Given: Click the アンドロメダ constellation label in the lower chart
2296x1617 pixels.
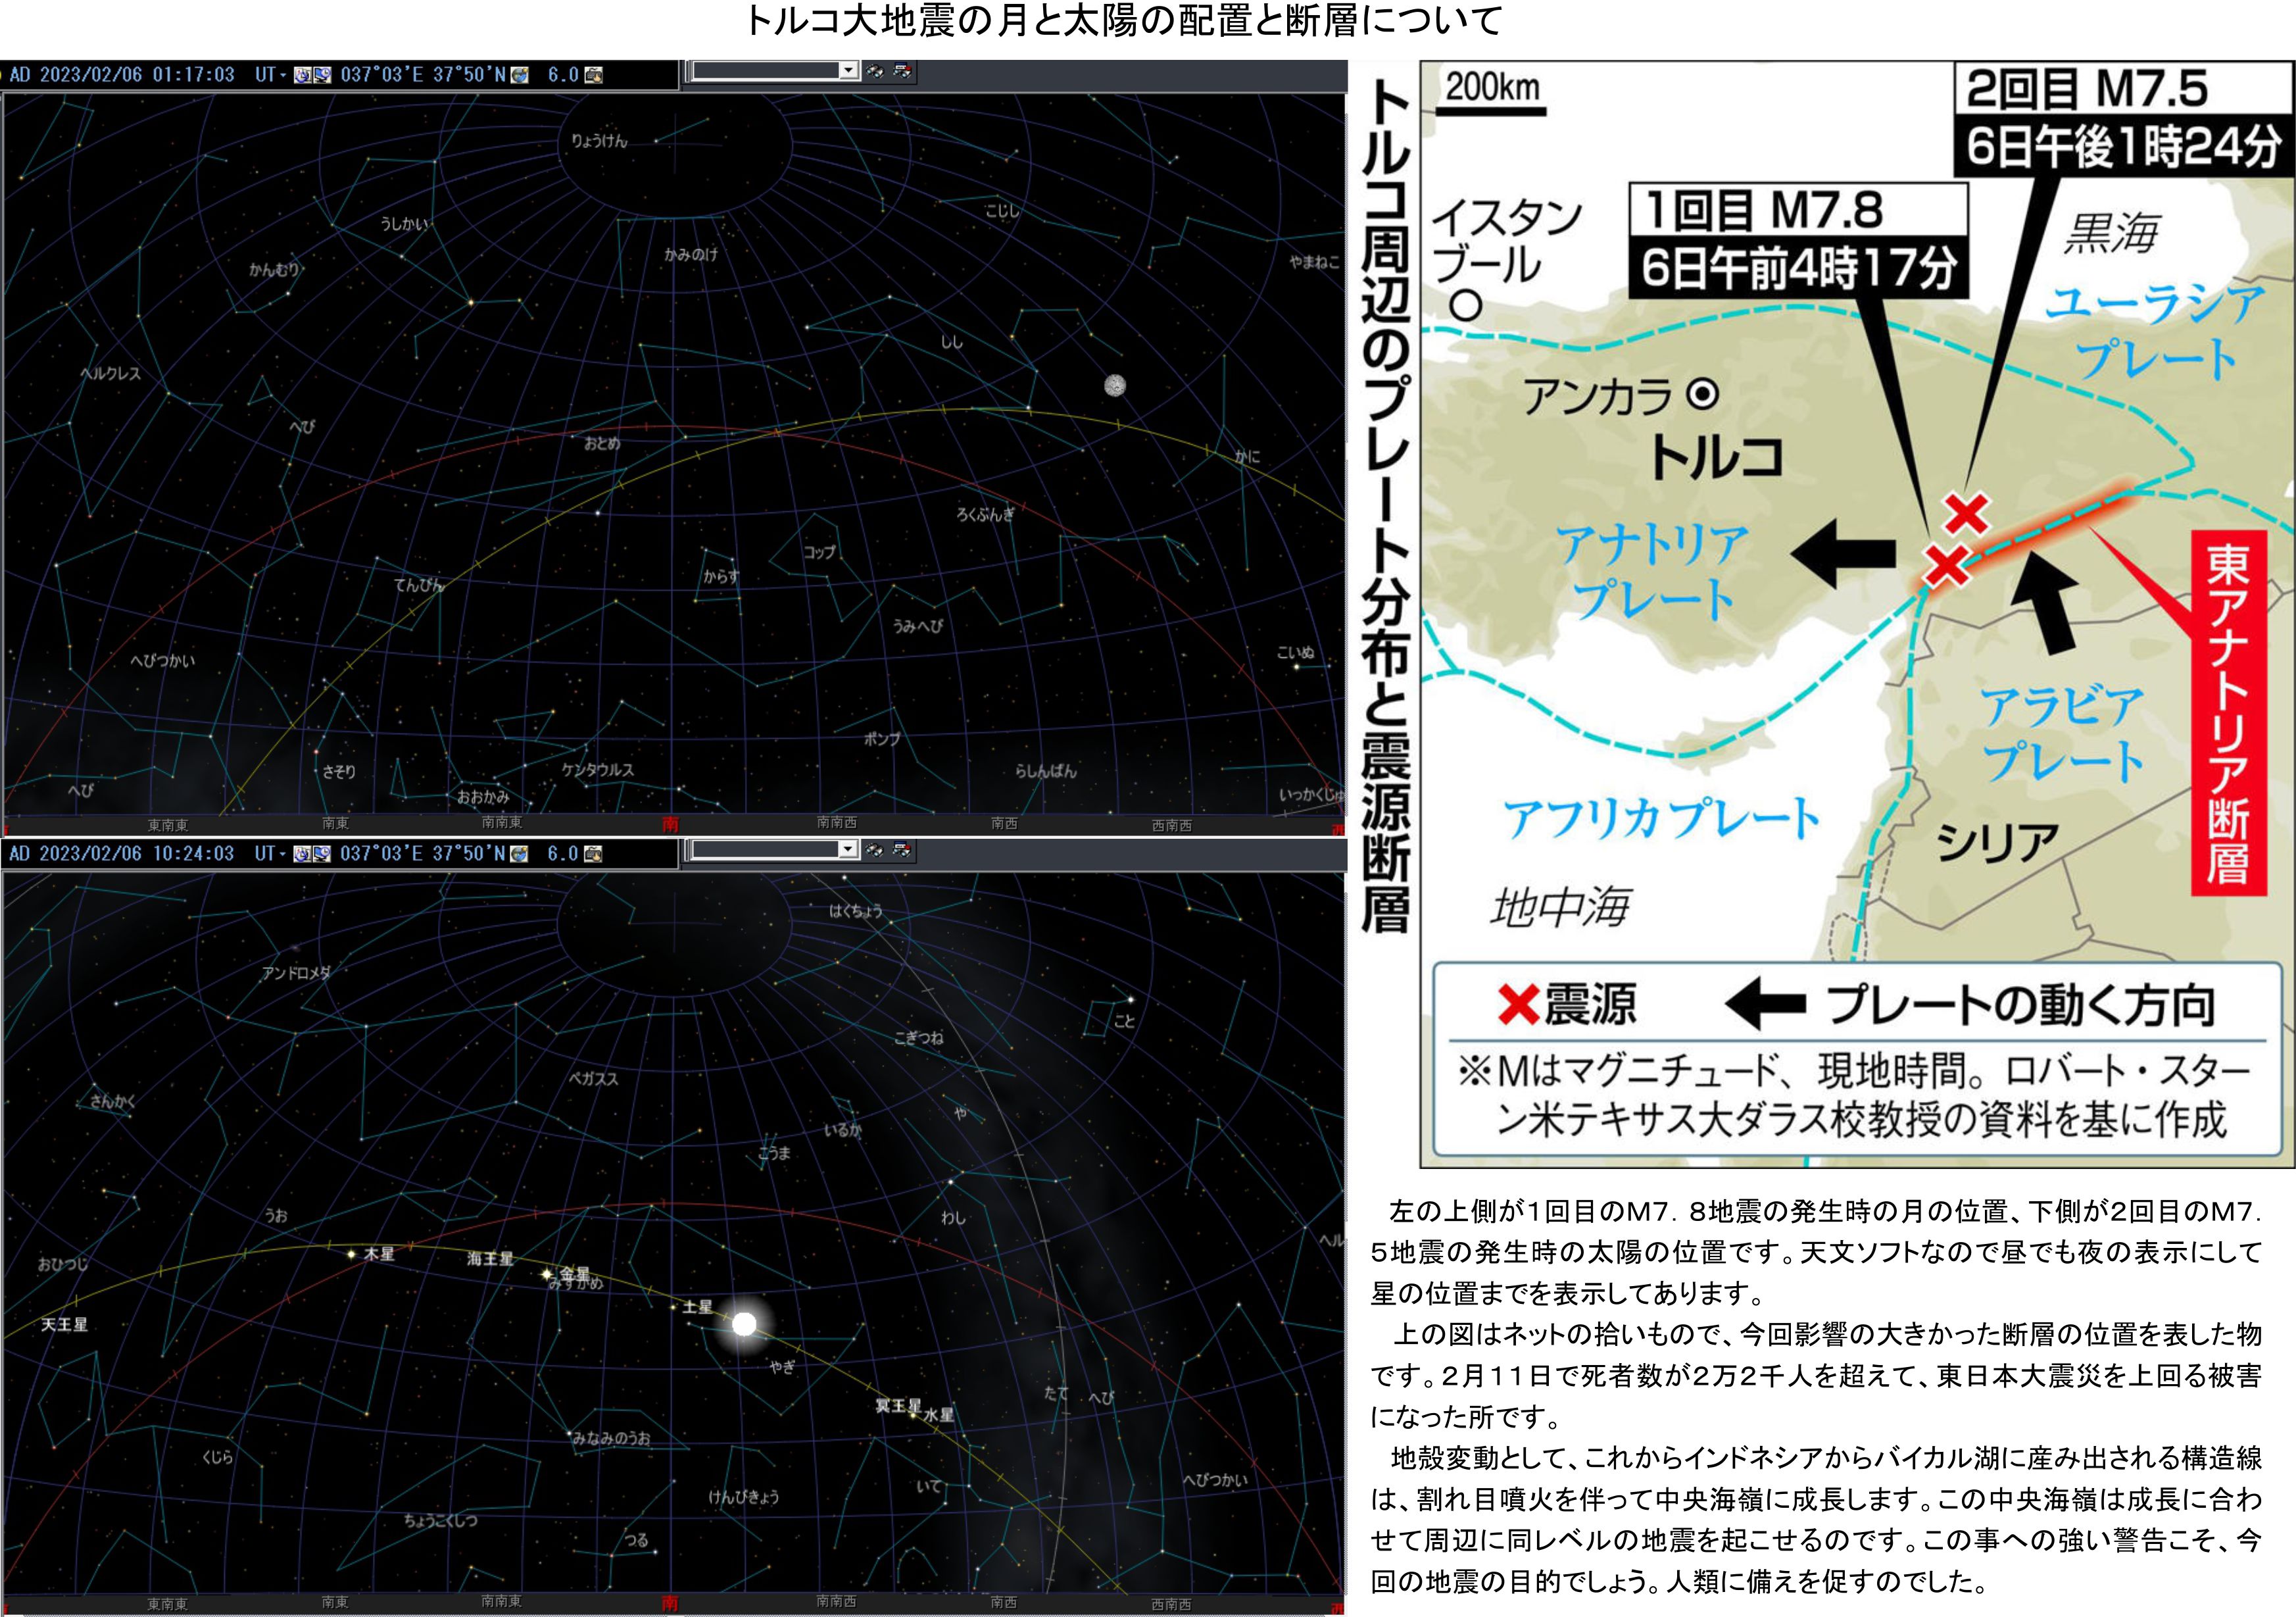Looking at the screenshot, I should pos(295,973).
